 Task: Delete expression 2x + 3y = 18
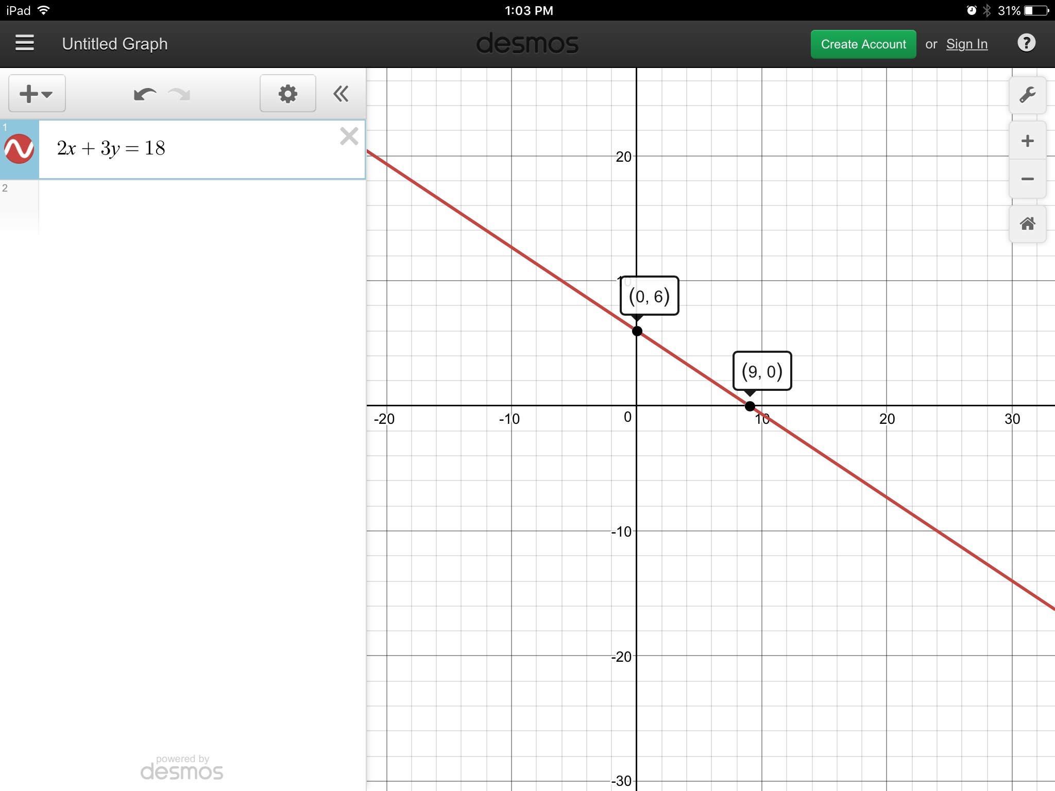click(x=349, y=136)
